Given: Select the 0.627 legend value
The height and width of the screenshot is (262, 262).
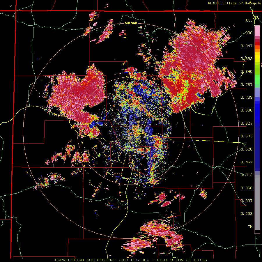Looking at the screenshot, I should 247,123.
